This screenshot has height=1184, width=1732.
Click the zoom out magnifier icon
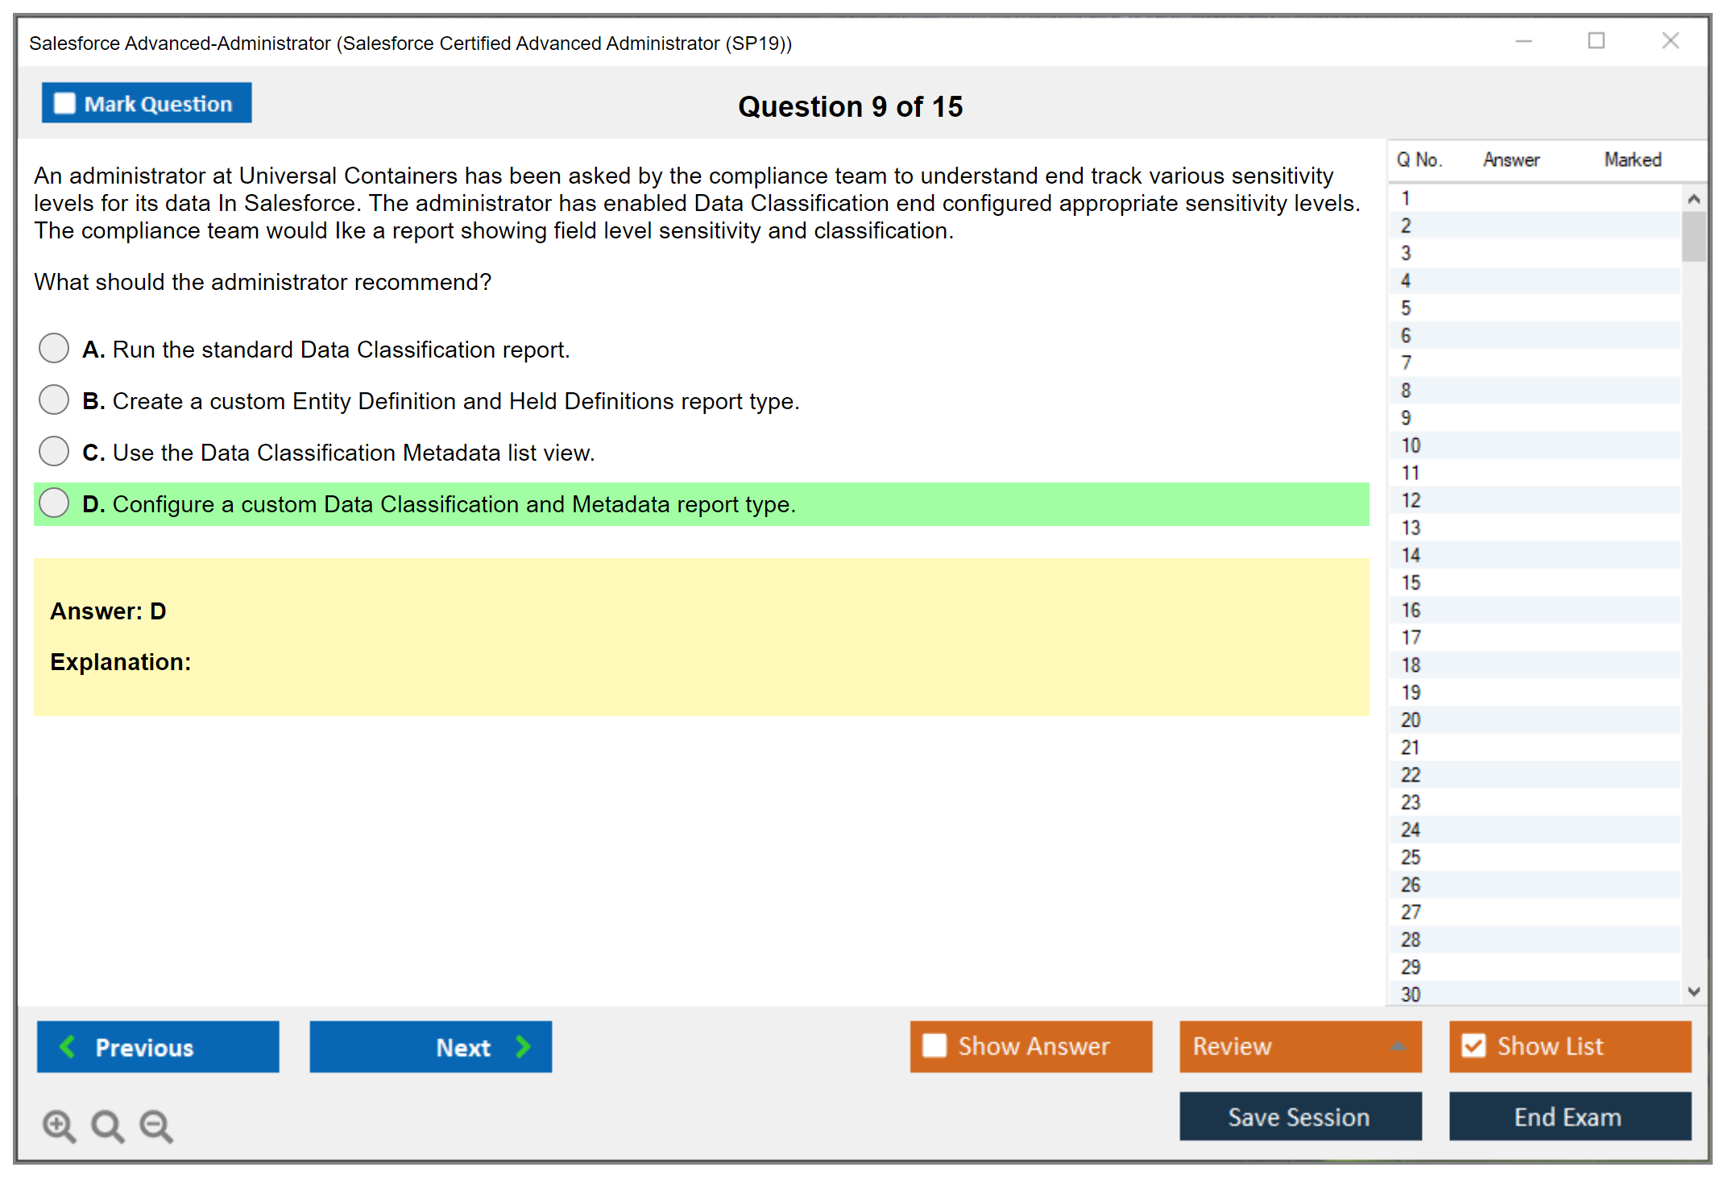pyautogui.click(x=156, y=1125)
